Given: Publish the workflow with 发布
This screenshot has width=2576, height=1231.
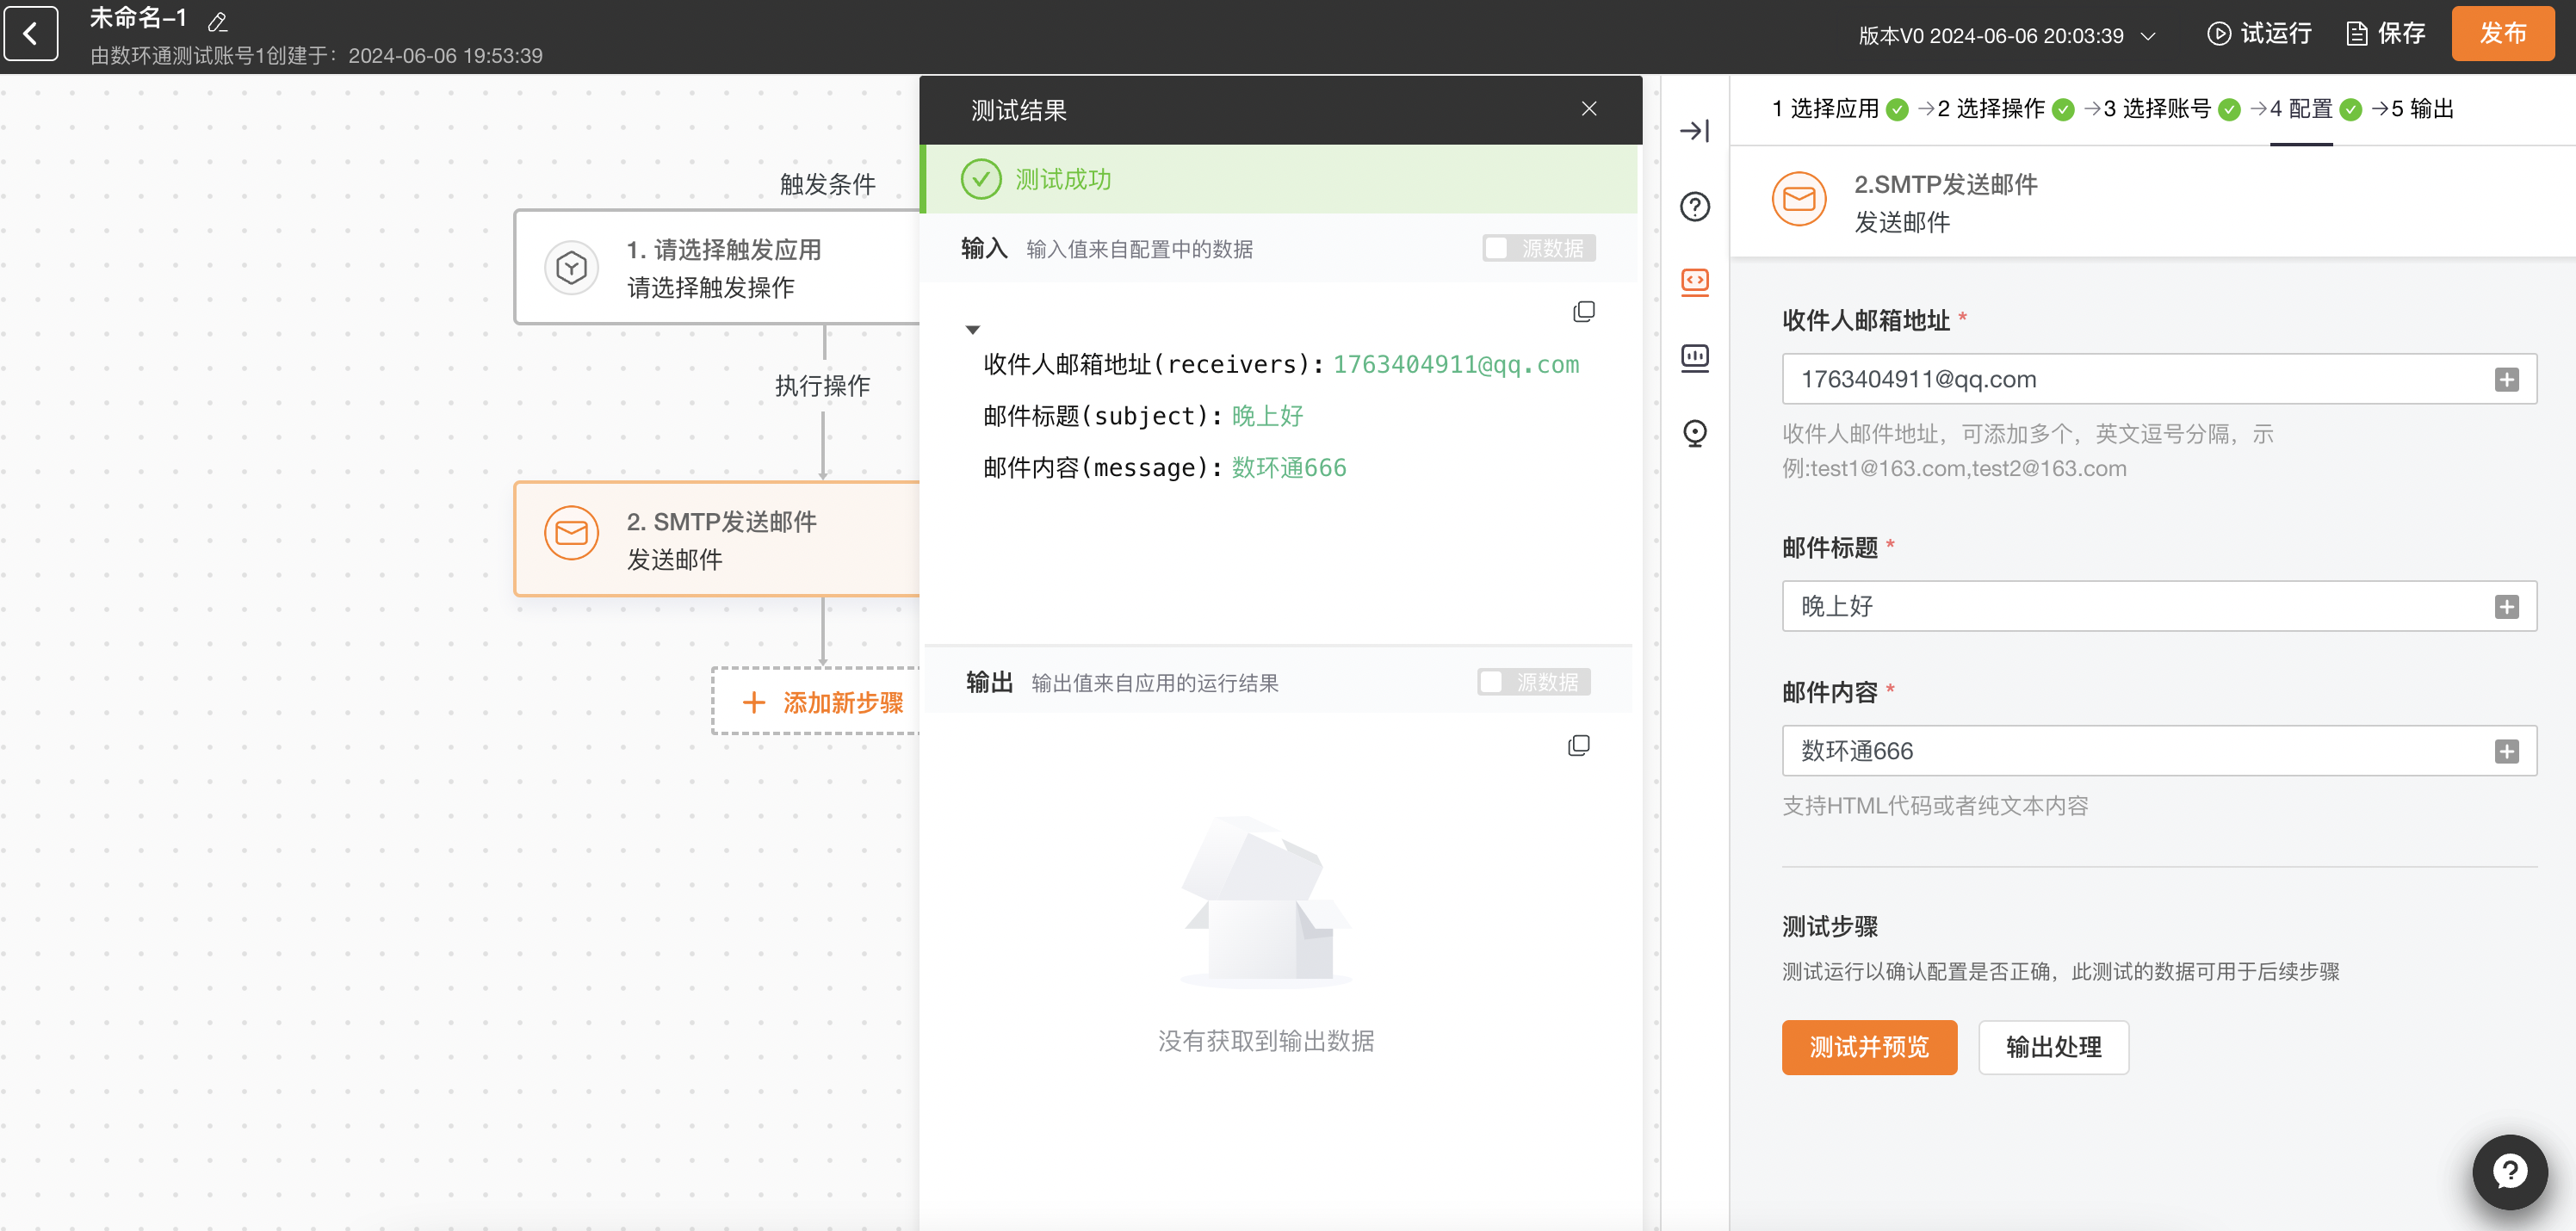Looking at the screenshot, I should point(2502,34).
